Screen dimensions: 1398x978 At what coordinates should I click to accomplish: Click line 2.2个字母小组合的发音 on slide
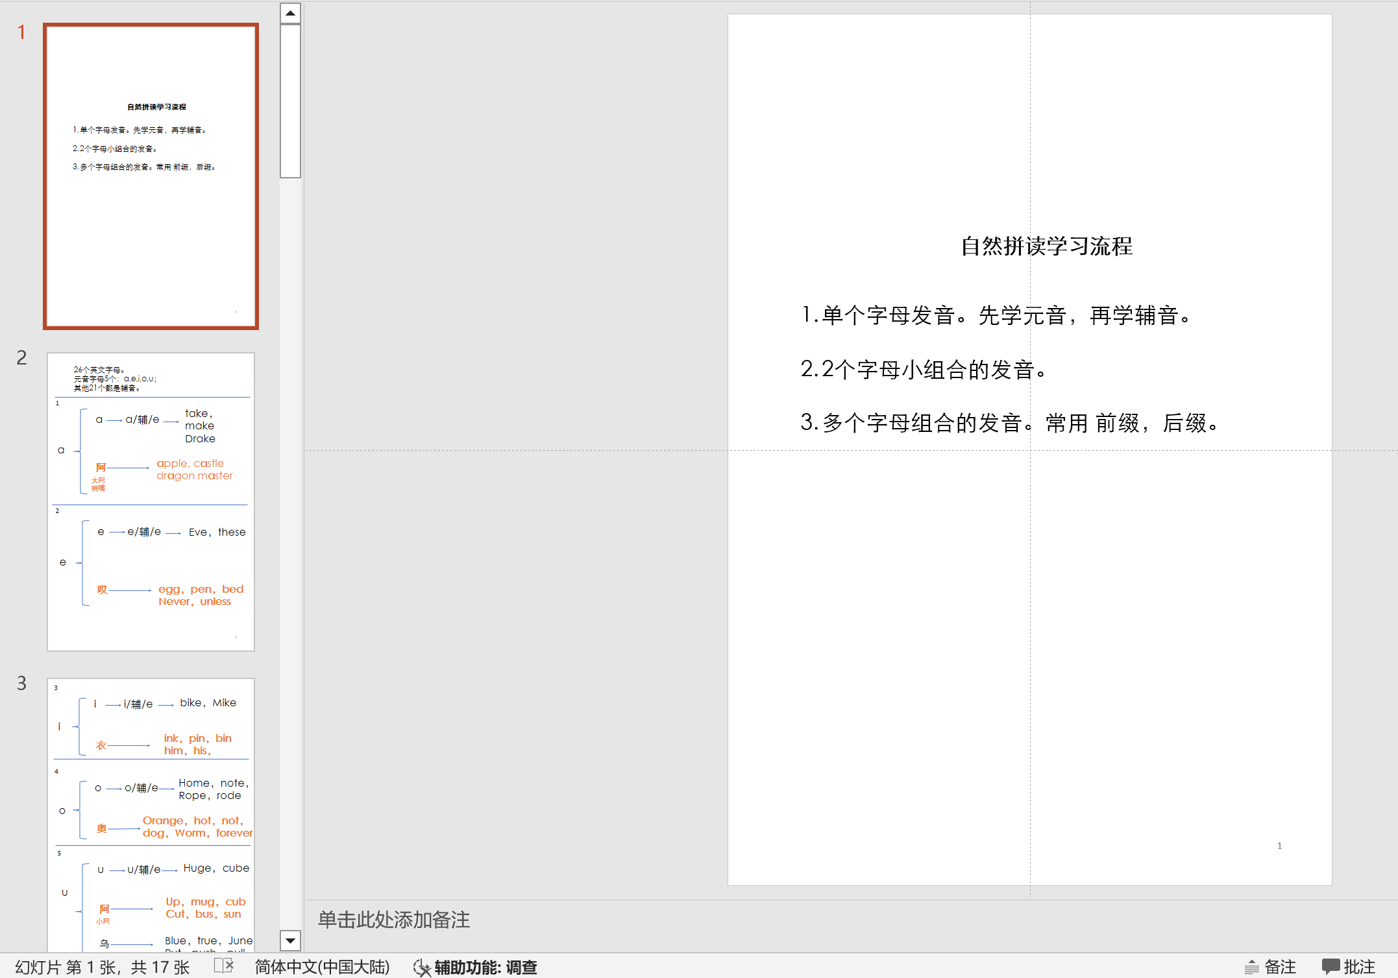click(x=924, y=369)
